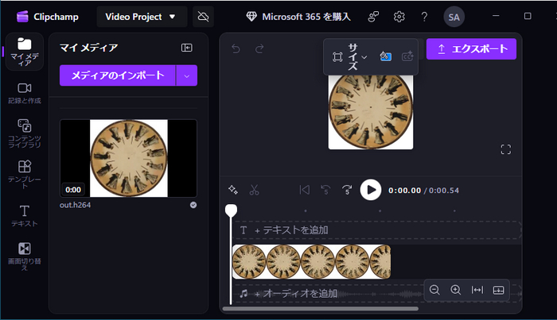The height and width of the screenshot is (320, 557).
Task: Open the share feedback icon in the header
Action: [373, 17]
